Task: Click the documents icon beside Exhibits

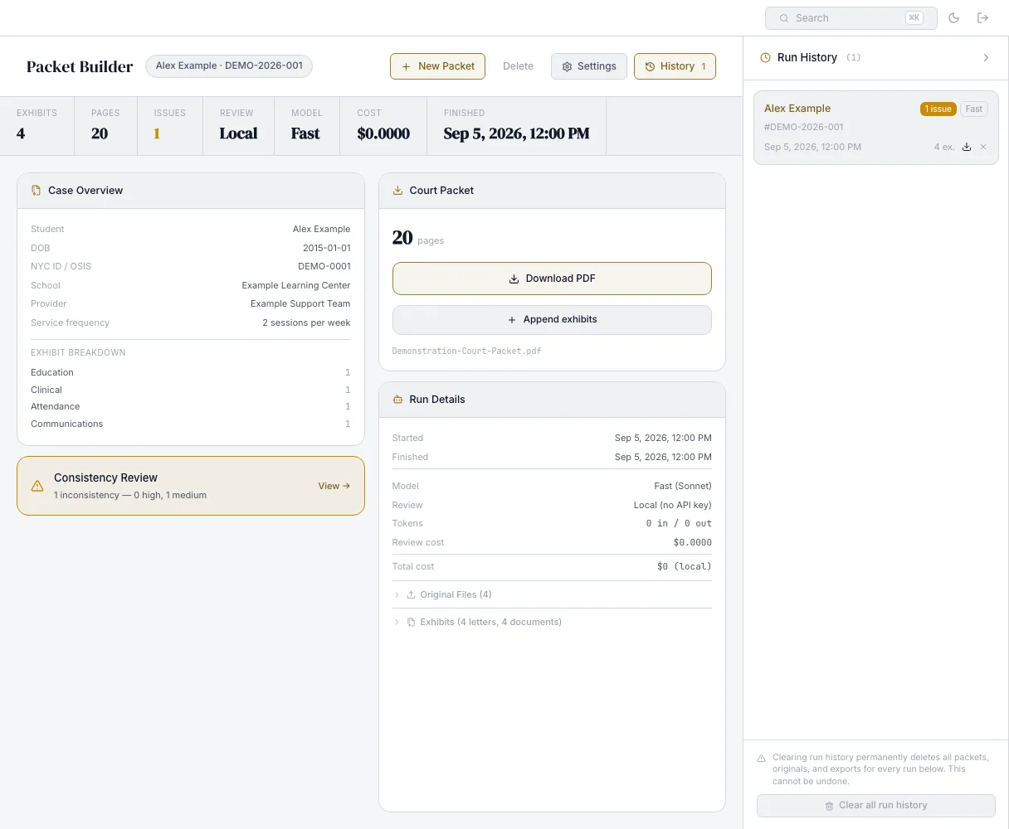Action: [411, 622]
